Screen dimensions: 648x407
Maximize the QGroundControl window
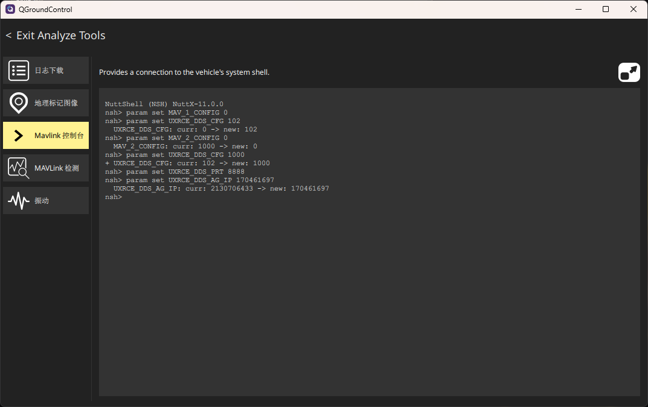[606, 9]
